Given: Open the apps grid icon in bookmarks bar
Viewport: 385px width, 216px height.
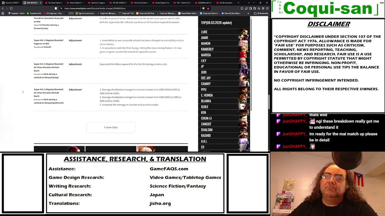Looking at the screenshot, I should pos(3,13).
